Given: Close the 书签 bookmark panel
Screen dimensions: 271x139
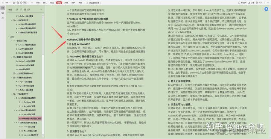Looking at the screenshot, I should pyautogui.click(x=41, y=9).
